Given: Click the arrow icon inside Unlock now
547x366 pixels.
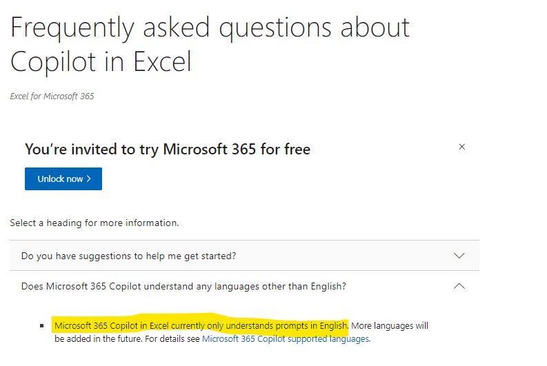Looking at the screenshot, I should 89,179.
